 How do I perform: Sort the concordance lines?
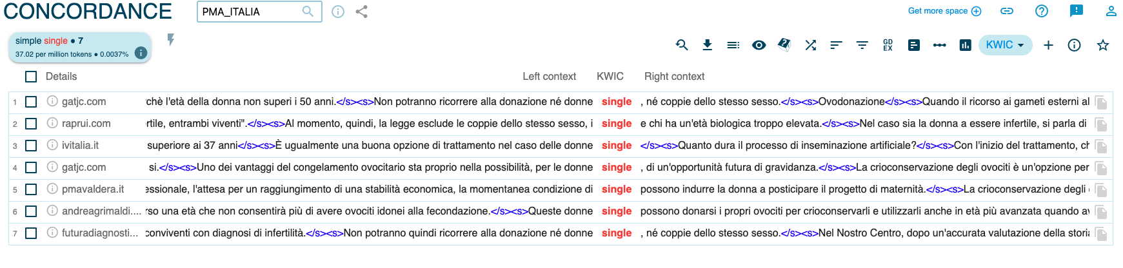click(836, 45)
